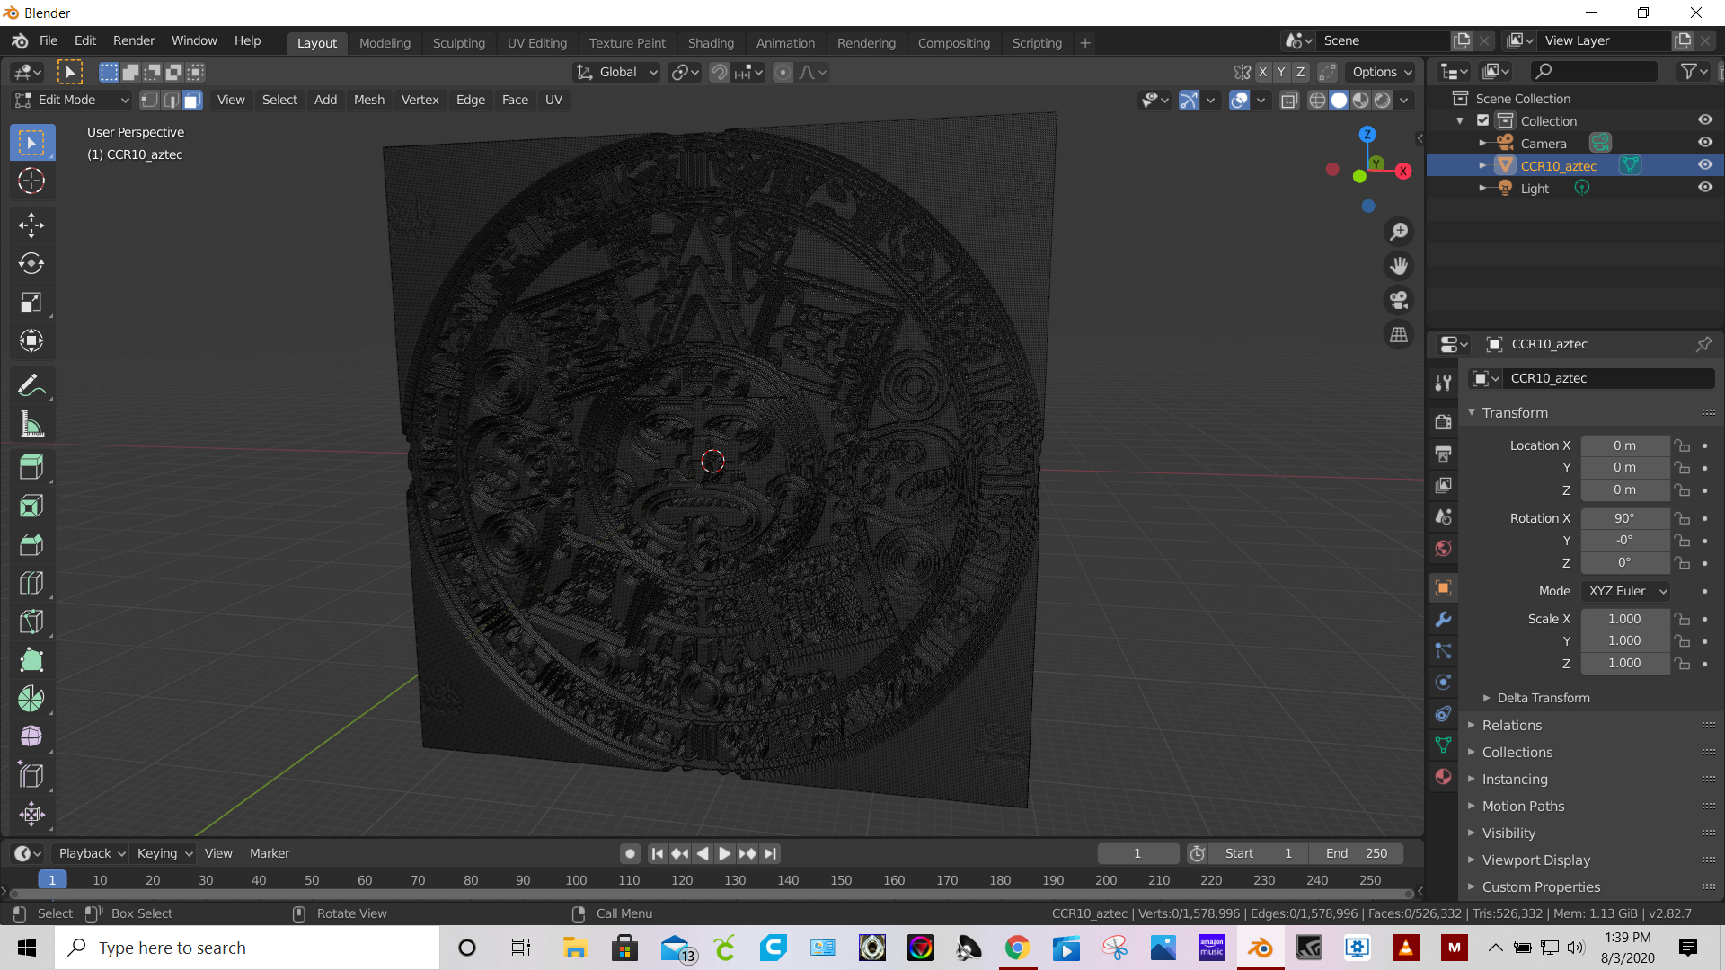Switch orthographic/perspective grid icon
1725x970 pixels.
point(1399,334)
